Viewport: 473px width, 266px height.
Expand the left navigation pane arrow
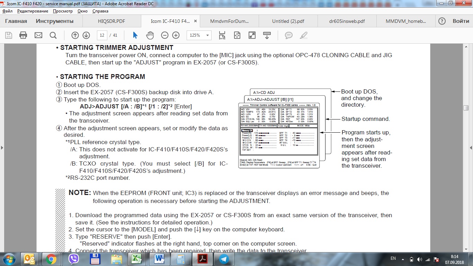click(2, 148)
